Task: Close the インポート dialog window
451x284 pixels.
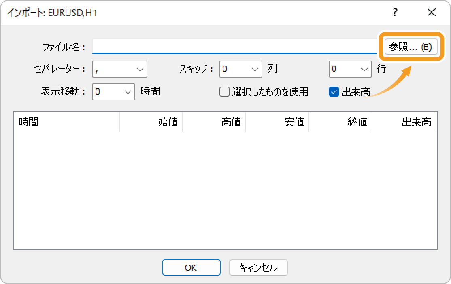Action: click(432, 13)
